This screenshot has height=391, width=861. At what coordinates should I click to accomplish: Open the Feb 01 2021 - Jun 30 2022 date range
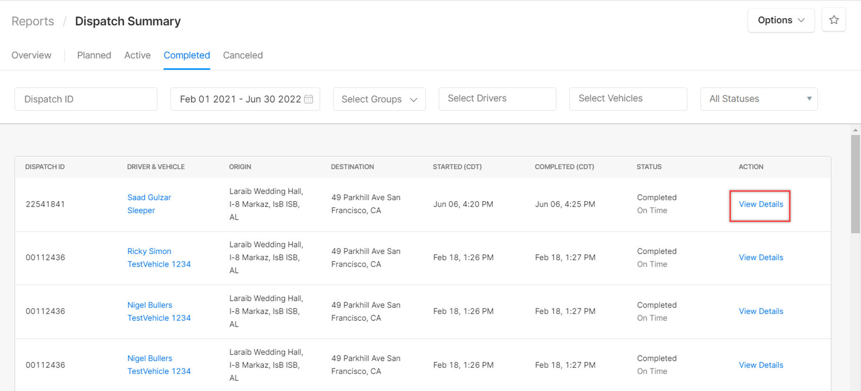(245, 99)
